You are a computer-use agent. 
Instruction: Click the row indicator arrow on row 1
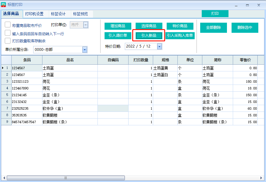pyautogui.click(x=3, y=68)
